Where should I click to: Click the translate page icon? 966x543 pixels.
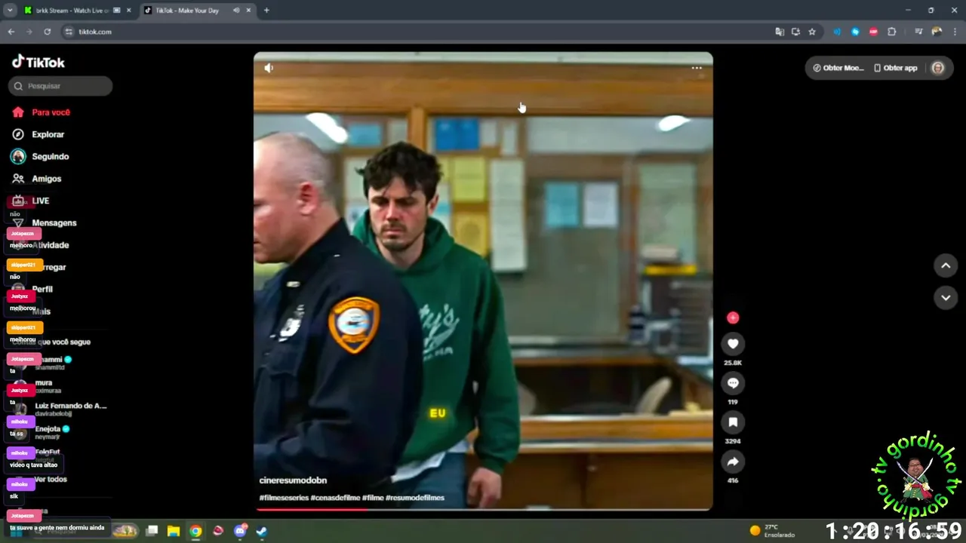(x=780, y=32)
